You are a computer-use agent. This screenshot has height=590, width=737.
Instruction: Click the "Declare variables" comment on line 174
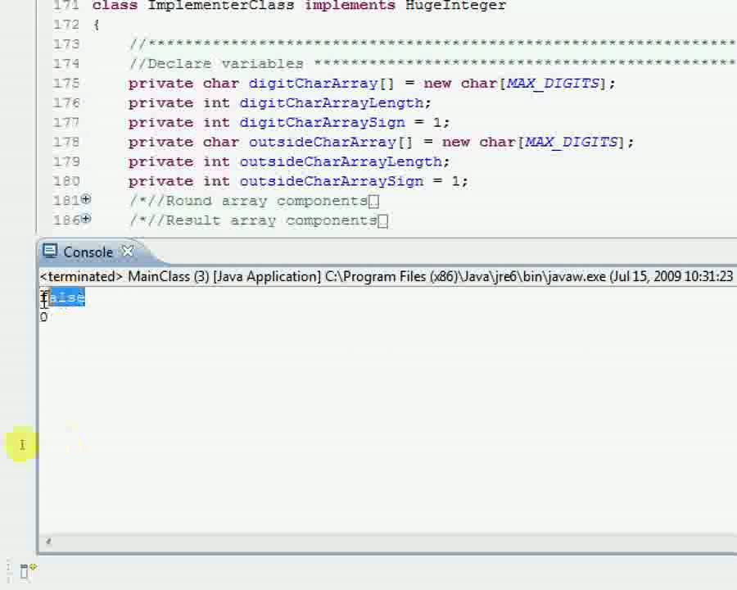point(217,64)
